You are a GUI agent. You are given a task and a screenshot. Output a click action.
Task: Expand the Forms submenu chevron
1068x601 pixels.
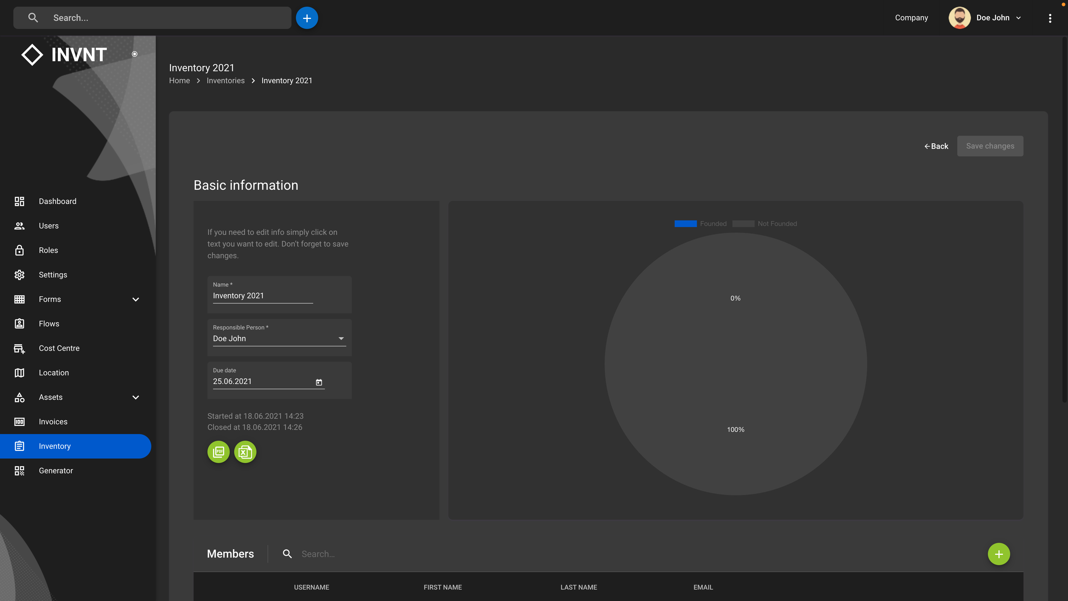coord(135,299)
